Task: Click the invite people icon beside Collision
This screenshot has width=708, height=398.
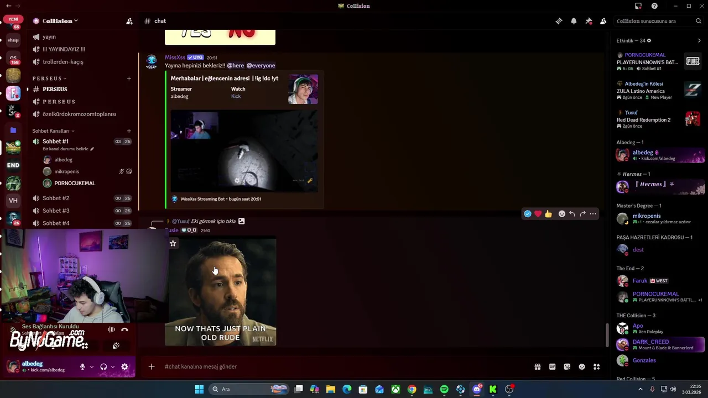Action: tap(129, 21)
